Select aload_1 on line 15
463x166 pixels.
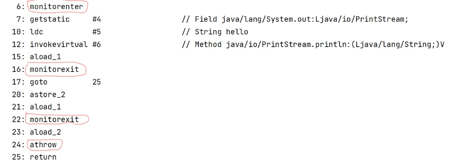point(45,57)
